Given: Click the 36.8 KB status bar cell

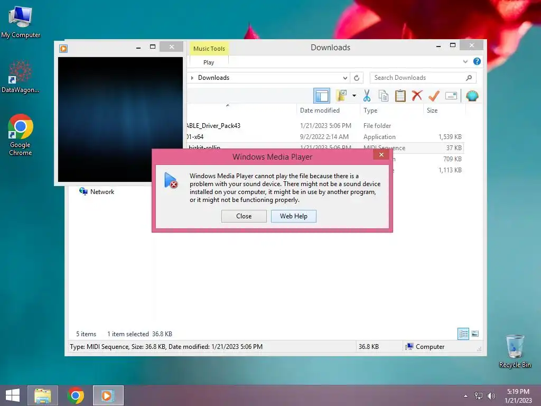Looking at the screenshot, I should [x=368, y=347].
